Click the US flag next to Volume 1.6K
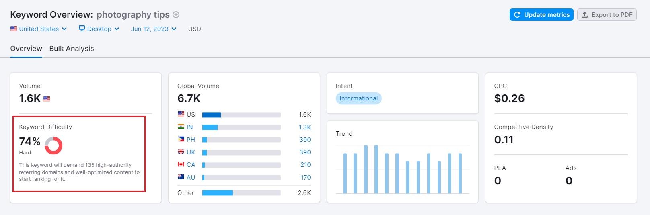The height and width of the screenshot is (215, 650). point(47,99)
